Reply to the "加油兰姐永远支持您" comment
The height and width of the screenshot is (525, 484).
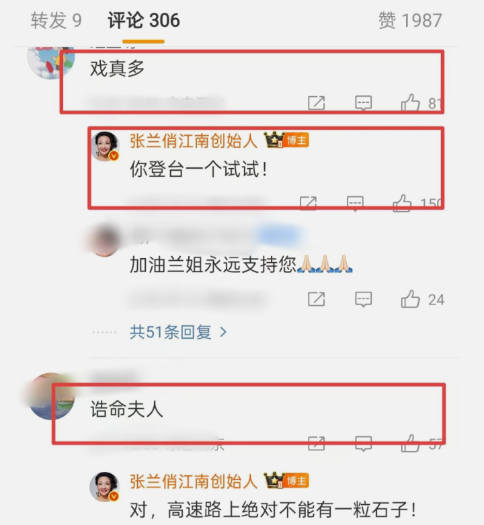coord(363,299)
